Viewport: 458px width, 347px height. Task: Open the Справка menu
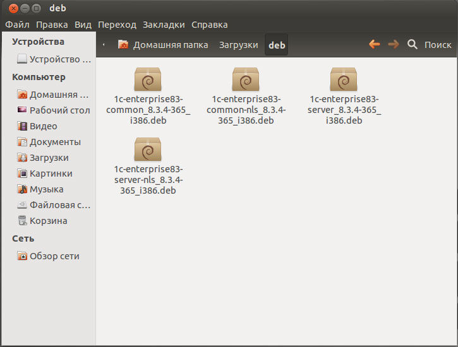coord(210,25)
